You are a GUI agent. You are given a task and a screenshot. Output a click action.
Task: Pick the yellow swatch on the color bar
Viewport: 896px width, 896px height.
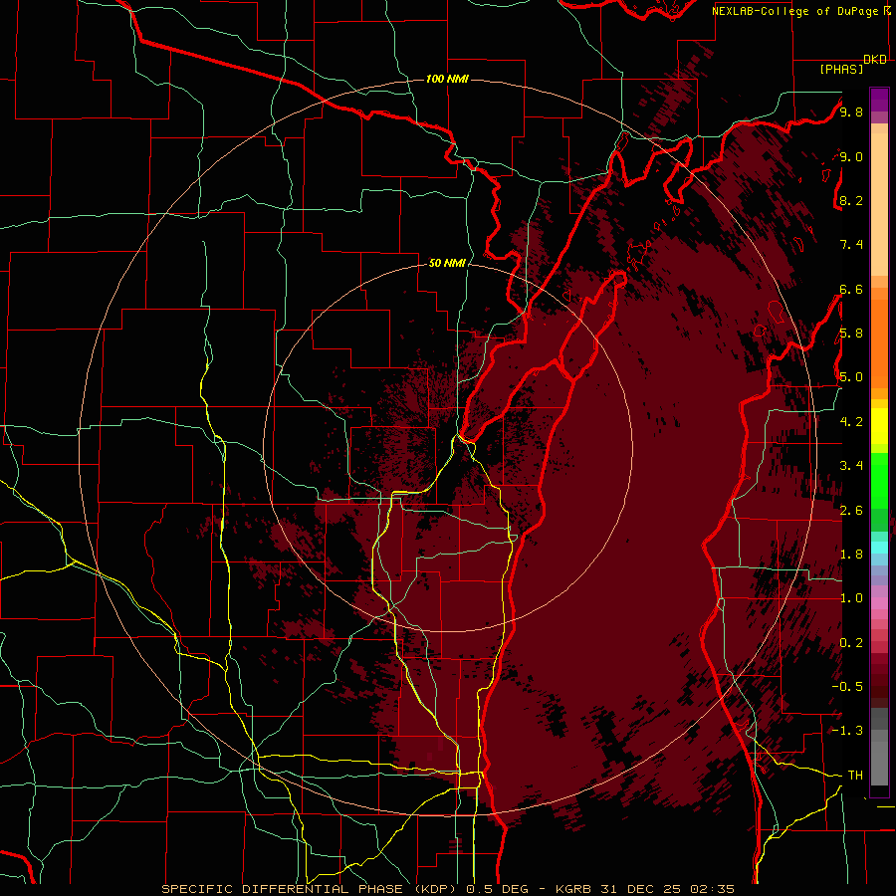click(879, 426)
